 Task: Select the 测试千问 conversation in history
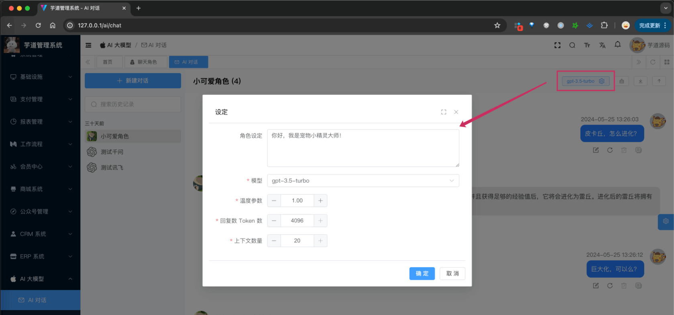point(112,152)
